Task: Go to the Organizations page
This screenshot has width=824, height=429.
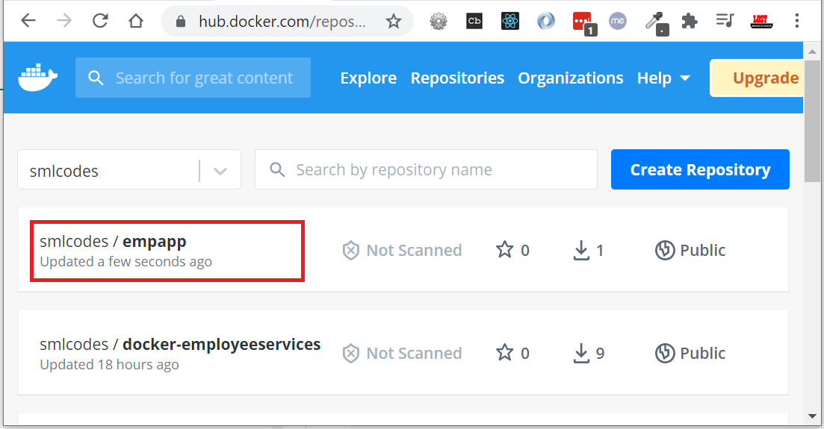Action: [x=571, y=78]
